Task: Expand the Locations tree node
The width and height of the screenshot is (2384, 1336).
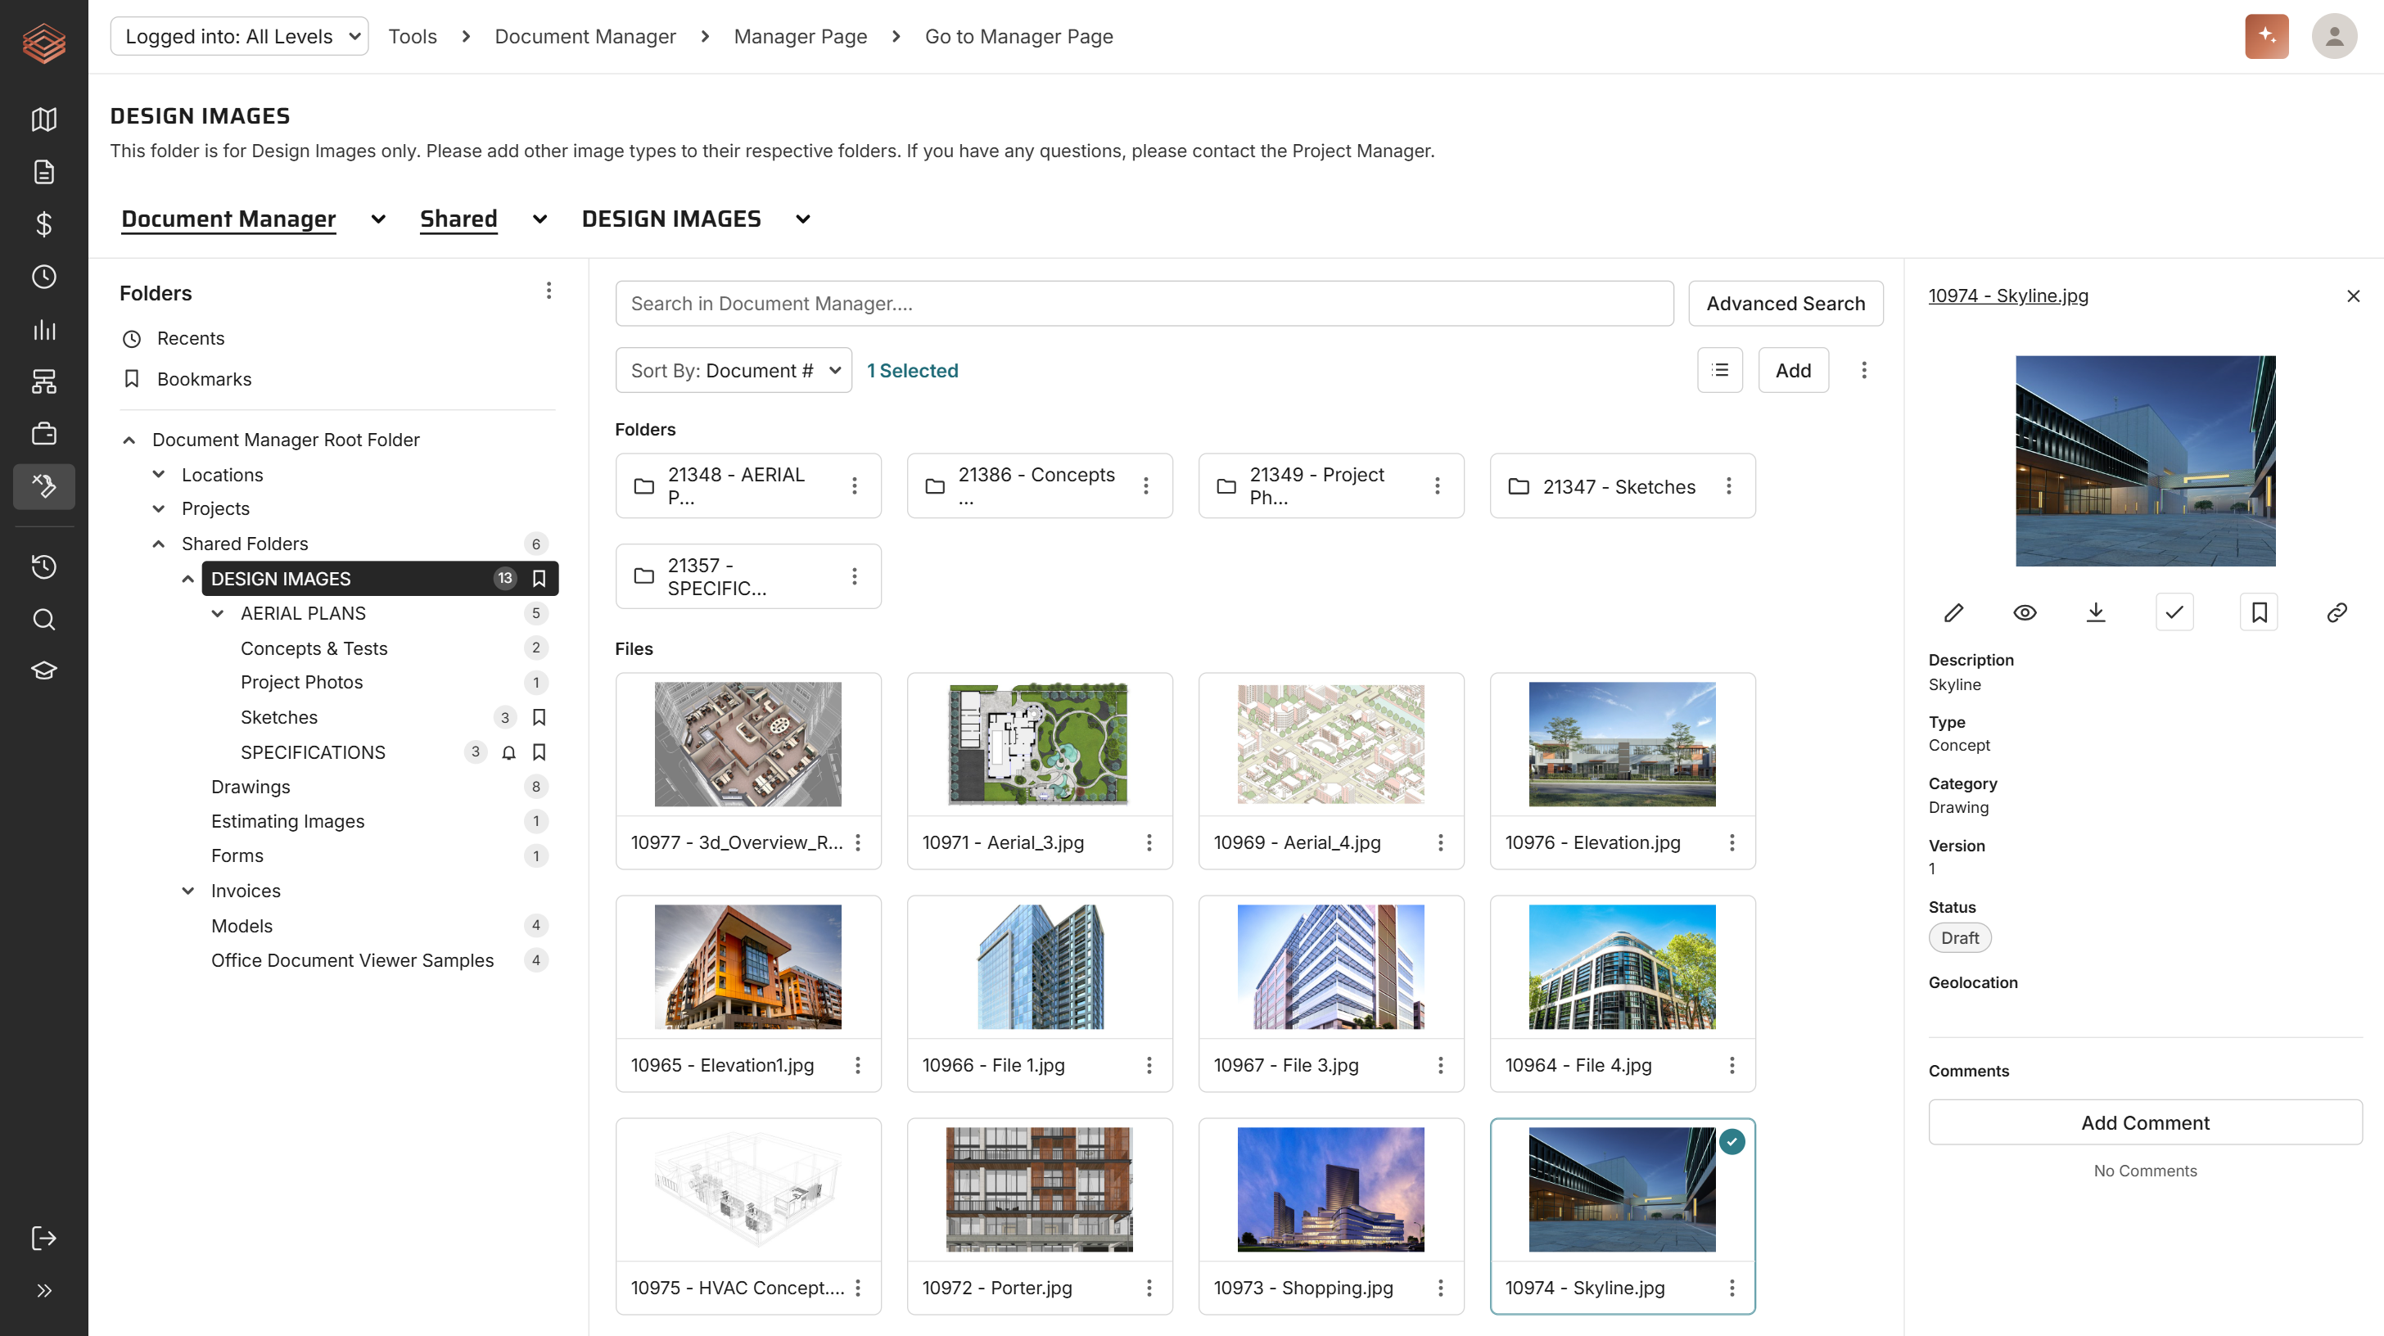Action: click(158, 475)
